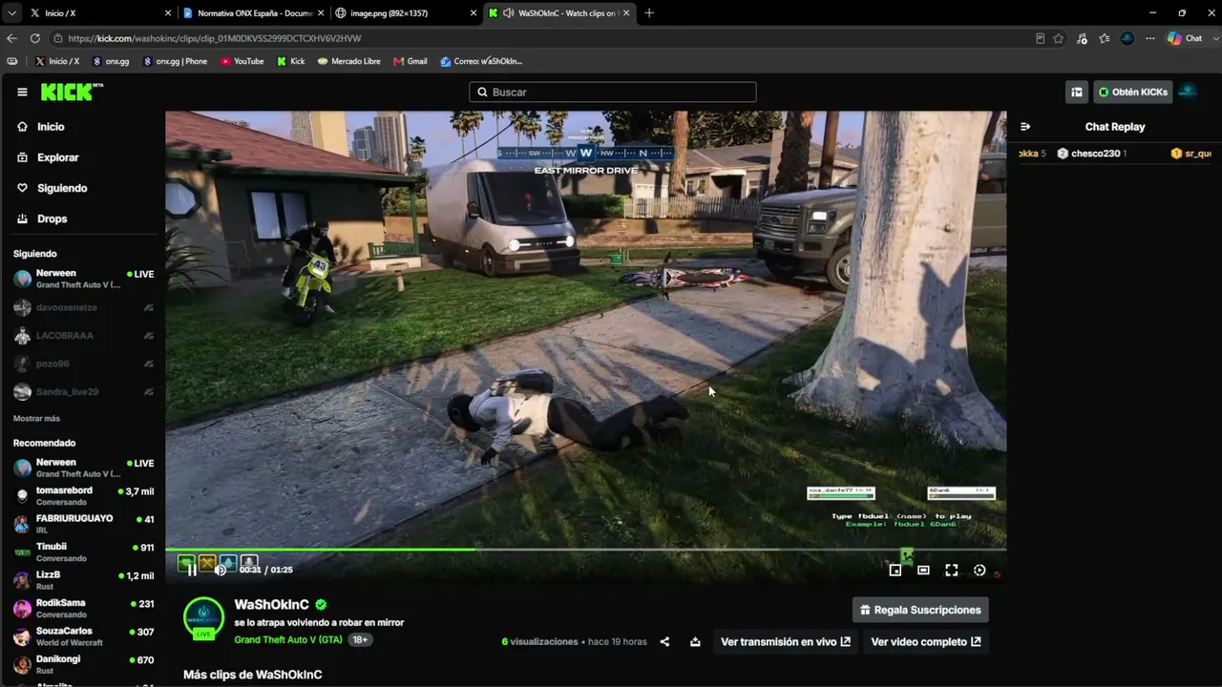
Task: Open the Grand Theft Auto V (GTA) category
Action: [288, 639]
